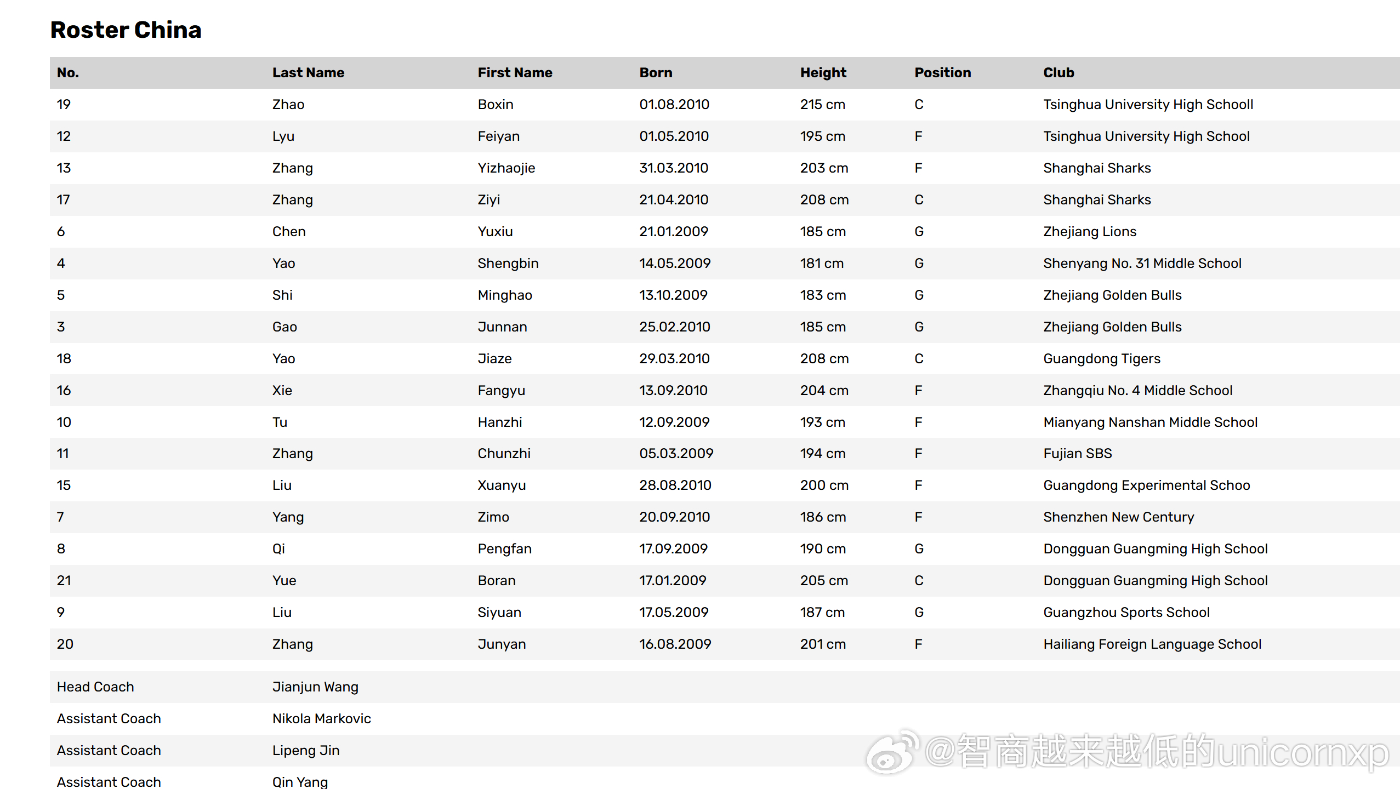The height and width of the screenshot is (789, 1400).
Task: Click the Last Name column header
Action: tap(308, 72)
